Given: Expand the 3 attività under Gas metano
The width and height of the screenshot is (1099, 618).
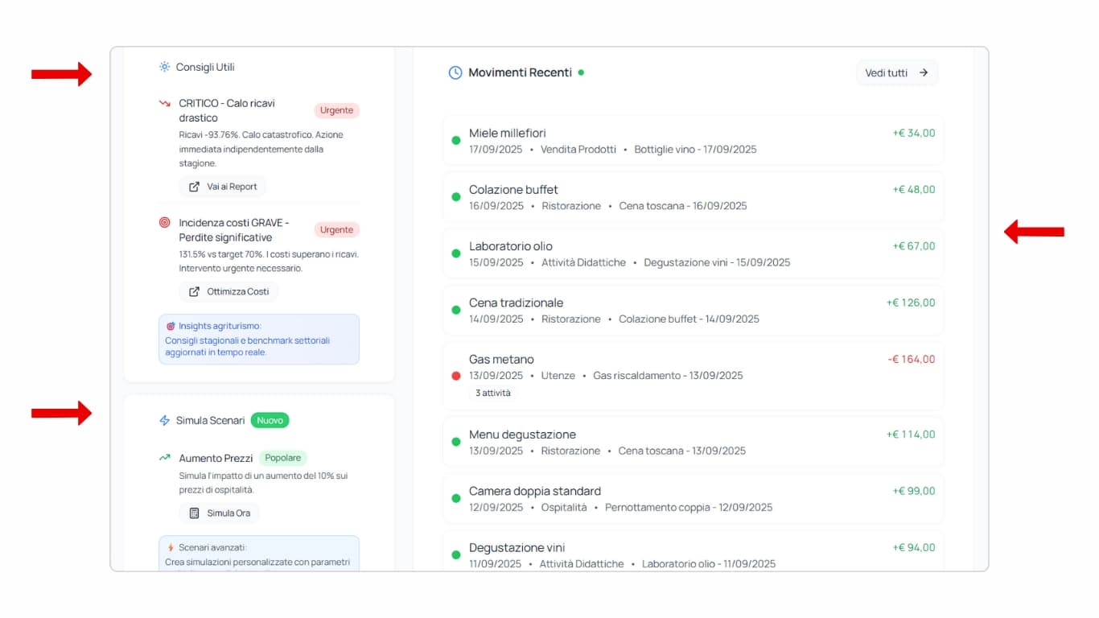Looking at the screenshot, I should pyautogui.click(x=492, y=393).
